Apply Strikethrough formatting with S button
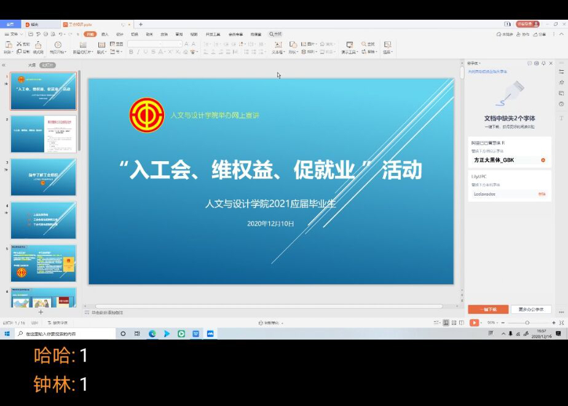 (x=153, y=52)
